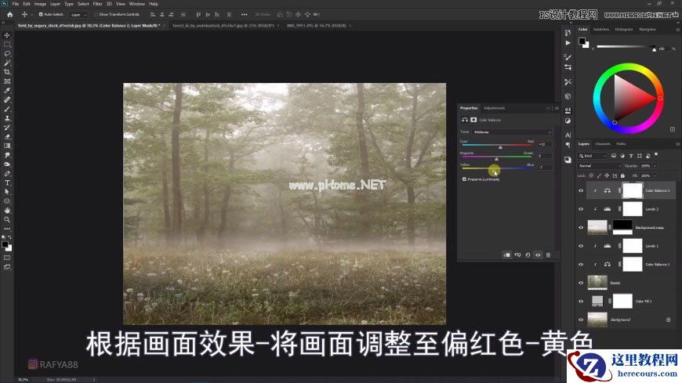This screenshot has height=383, width=682.
Task: Hide the Color Balance 2 layer
Action: click(581, 190)
